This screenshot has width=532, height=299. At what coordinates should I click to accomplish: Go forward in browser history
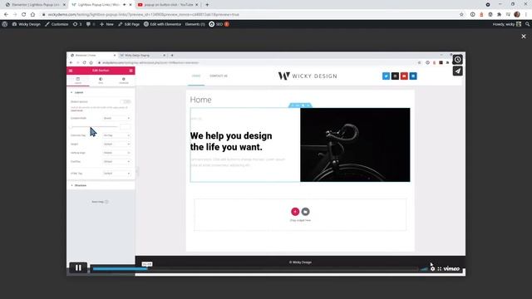pos(15,15)
